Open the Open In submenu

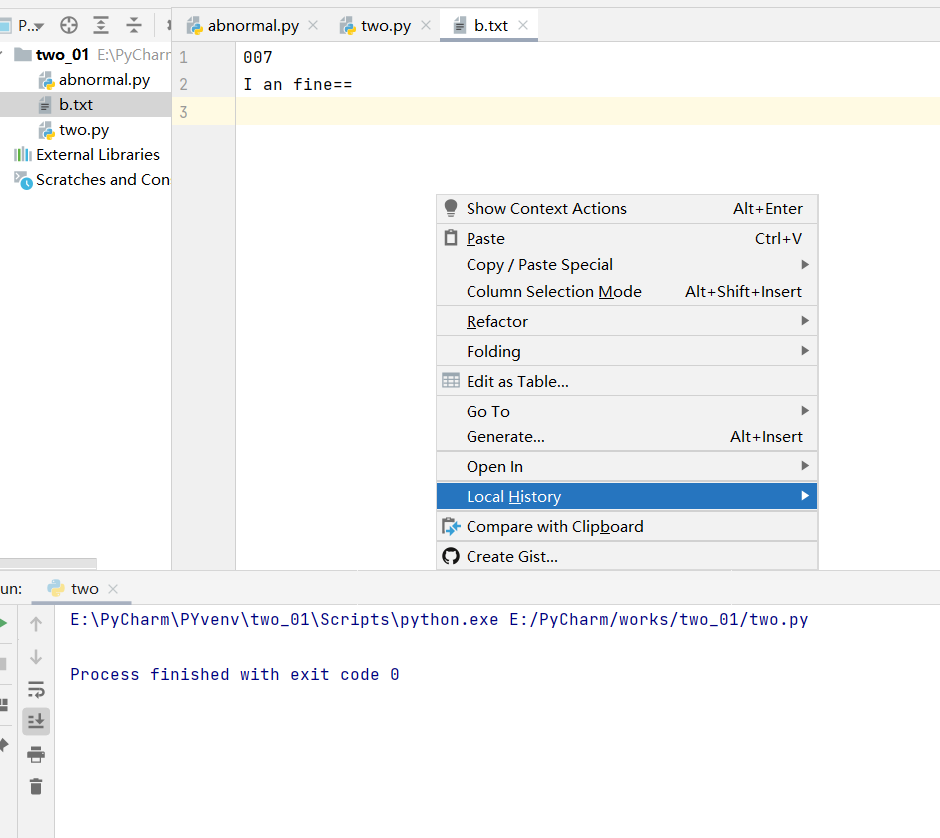(626, 467)
